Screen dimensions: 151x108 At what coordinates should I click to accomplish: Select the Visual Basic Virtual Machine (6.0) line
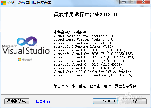pos(84,39)
